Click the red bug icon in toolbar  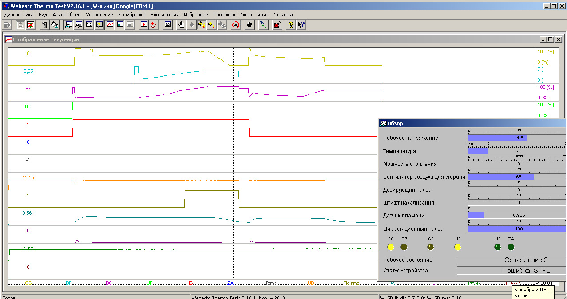point(277,25)
